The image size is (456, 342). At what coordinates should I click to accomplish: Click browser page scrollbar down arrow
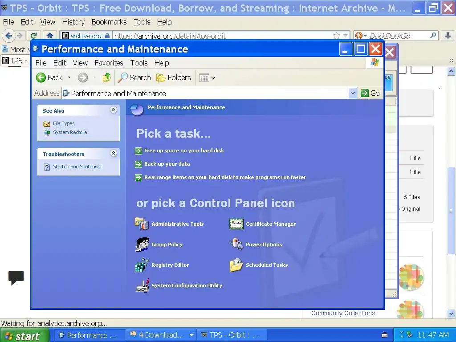point(451,314)
